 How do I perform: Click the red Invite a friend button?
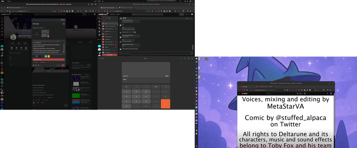(110, 55)
